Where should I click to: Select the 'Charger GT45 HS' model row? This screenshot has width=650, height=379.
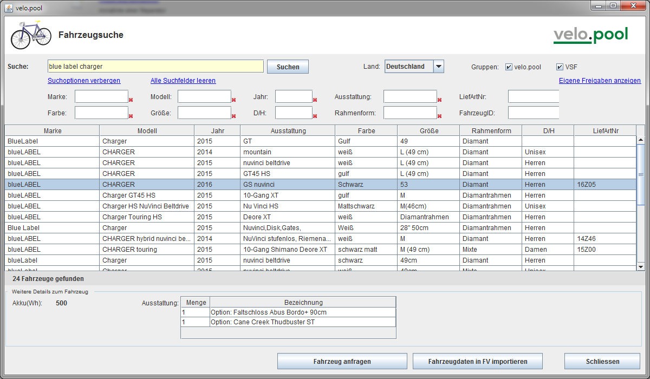[x=321, y=195]
